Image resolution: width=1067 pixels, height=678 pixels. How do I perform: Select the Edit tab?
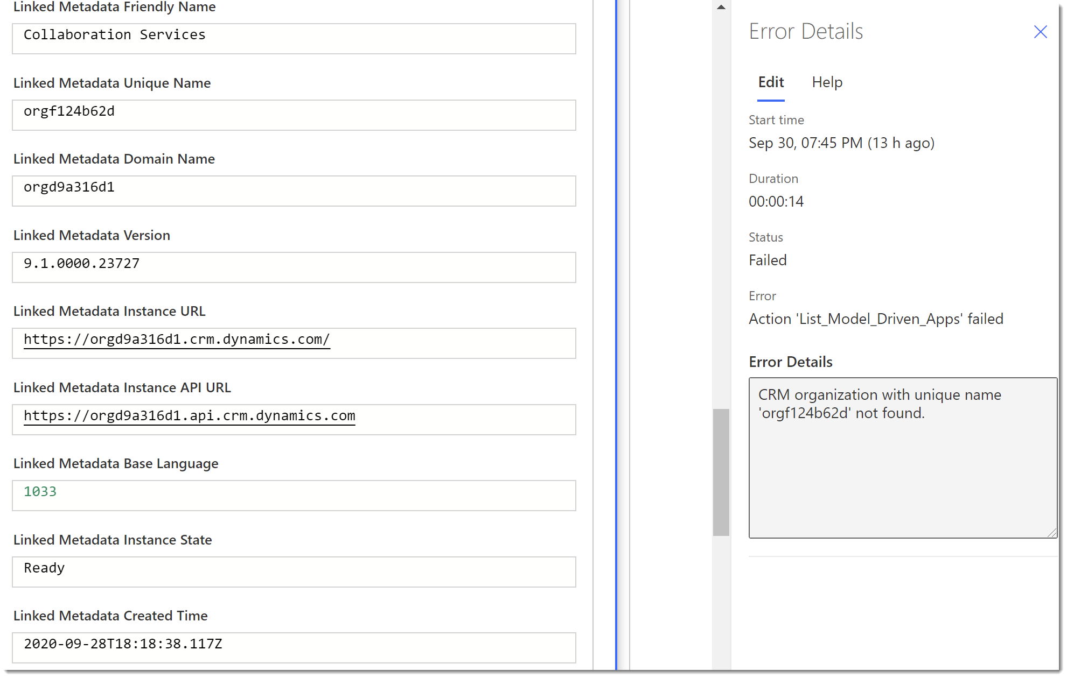point(771,82)
